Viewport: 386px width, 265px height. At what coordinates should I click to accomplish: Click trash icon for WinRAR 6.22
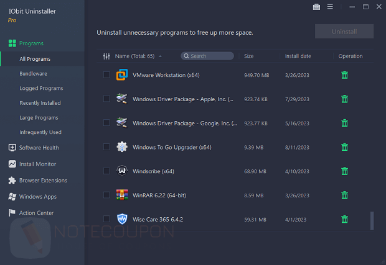coord(345,195)
